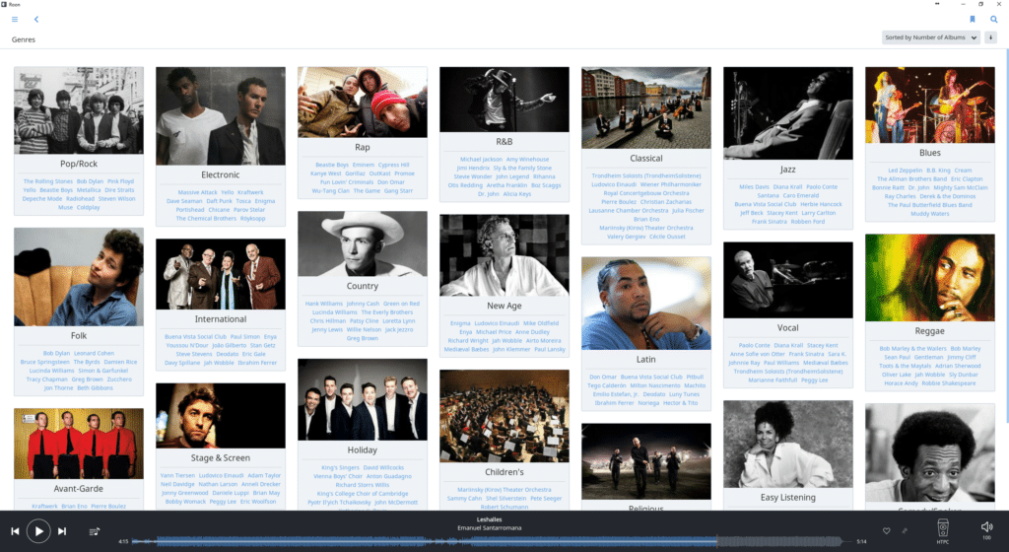
Task: Open the current track title Leshalles
Action: coord(489,519)
